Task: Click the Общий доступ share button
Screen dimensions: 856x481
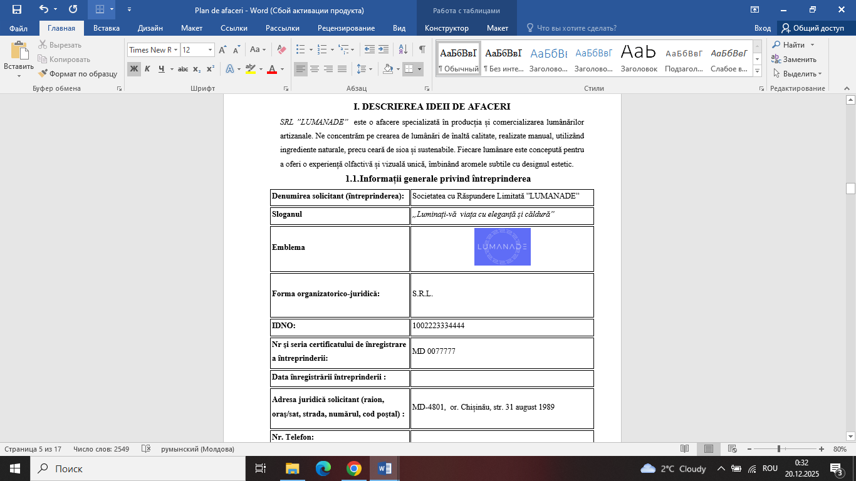Action: tap(812, 28)
